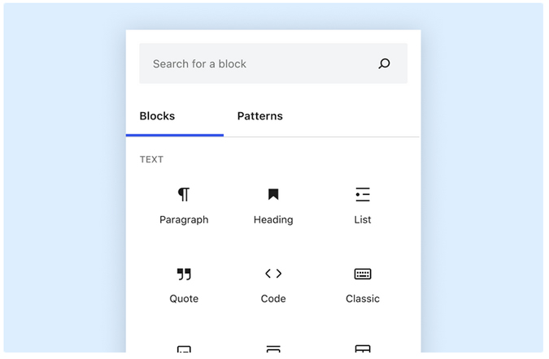Screen dimensions: 549x359
Task: Click the Heading text label
Action: pos(273,220)
